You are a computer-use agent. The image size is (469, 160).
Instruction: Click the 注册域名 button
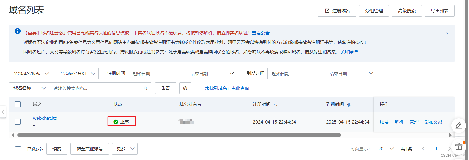337,11
